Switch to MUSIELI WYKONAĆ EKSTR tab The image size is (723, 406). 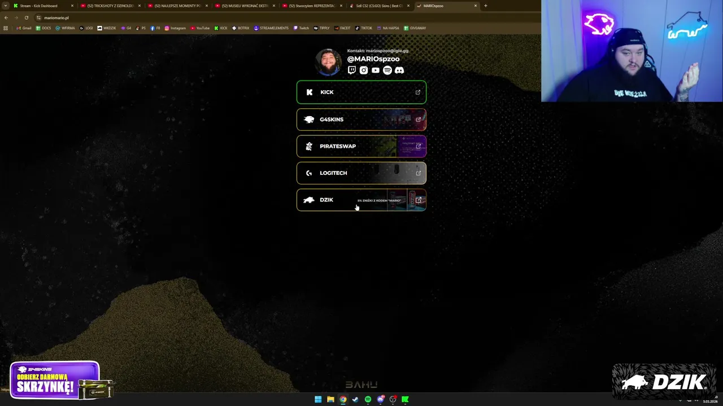[x=245, y=6]
